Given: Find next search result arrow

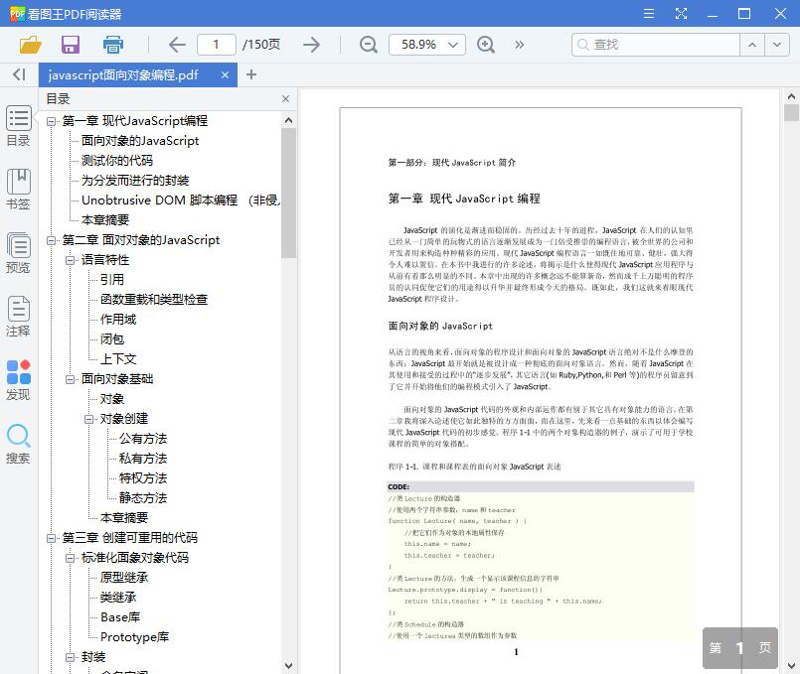Looking at the screenshot, I should (776, 45).
